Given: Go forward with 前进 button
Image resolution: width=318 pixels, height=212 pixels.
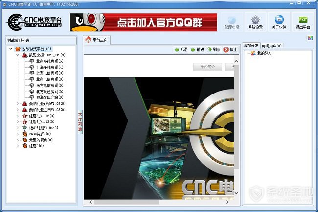Looking at the screenshot, I should [197, 50].
